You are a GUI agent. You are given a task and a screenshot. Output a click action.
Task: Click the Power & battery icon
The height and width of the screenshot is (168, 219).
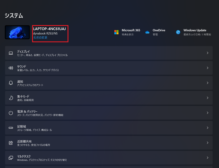click(11, 113)
